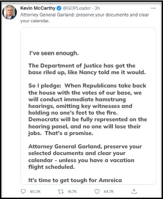This screenshot has width=163, height=199.
Task: Click the "I've seen enough." line in image
Action: tap(54, 53)
